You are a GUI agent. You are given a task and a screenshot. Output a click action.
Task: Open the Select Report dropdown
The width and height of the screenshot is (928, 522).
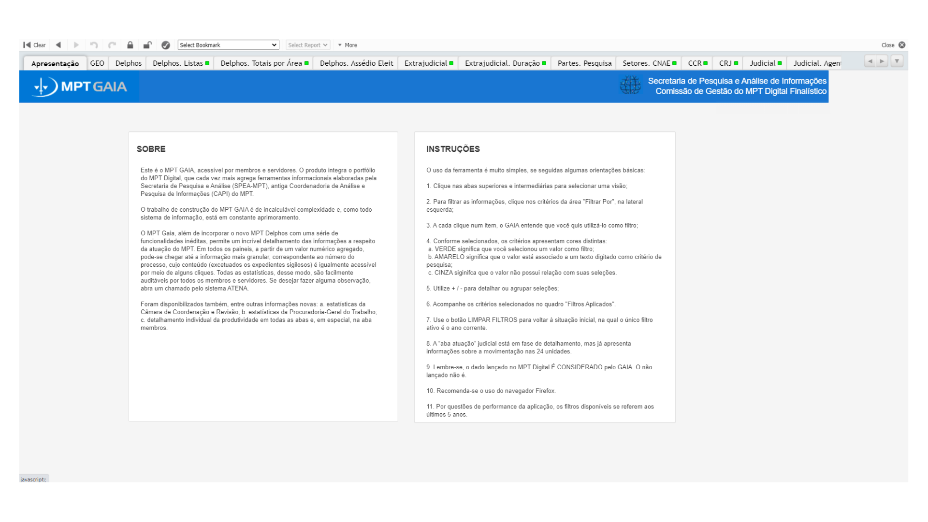[x=308, y=45]
